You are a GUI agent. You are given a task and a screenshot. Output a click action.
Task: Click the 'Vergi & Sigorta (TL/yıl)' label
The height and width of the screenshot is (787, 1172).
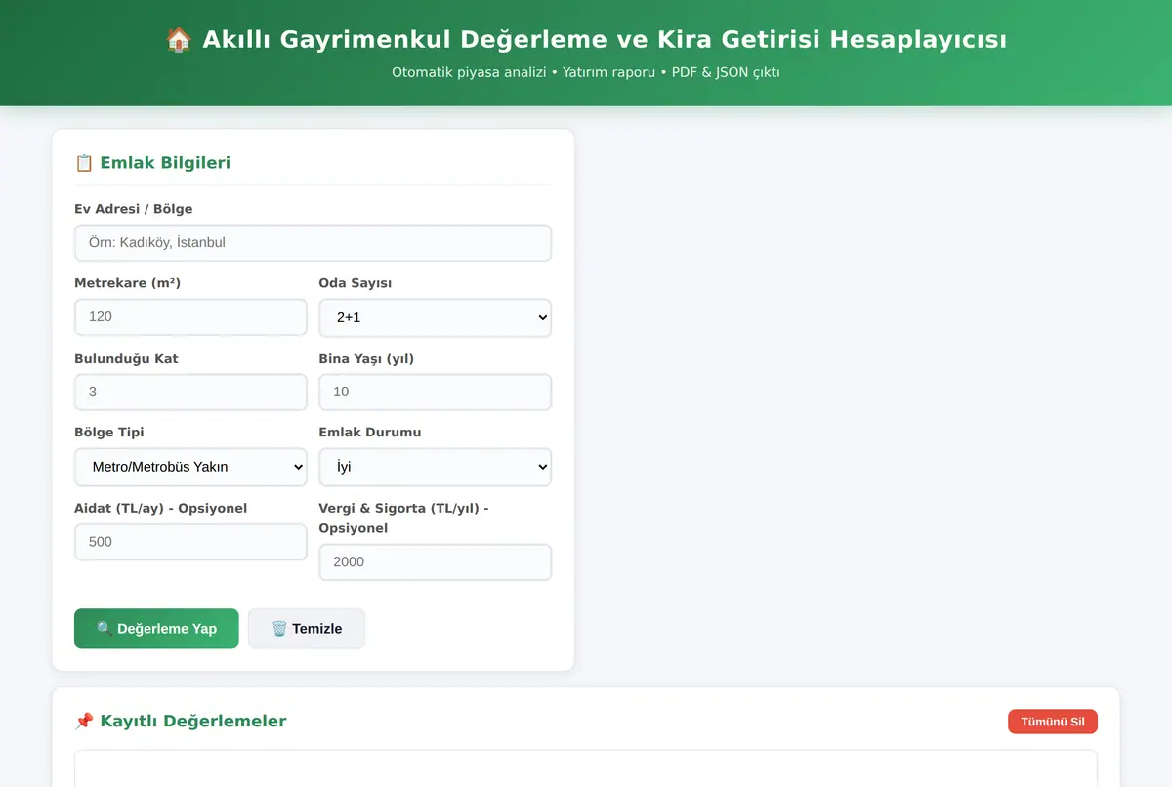click(403, 518)
